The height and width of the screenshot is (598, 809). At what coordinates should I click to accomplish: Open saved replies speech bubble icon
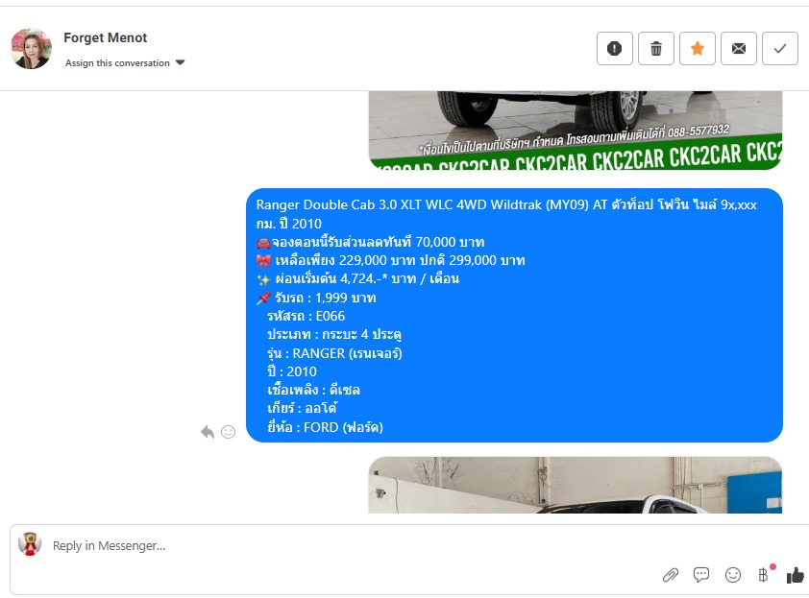tap(701, 574)
